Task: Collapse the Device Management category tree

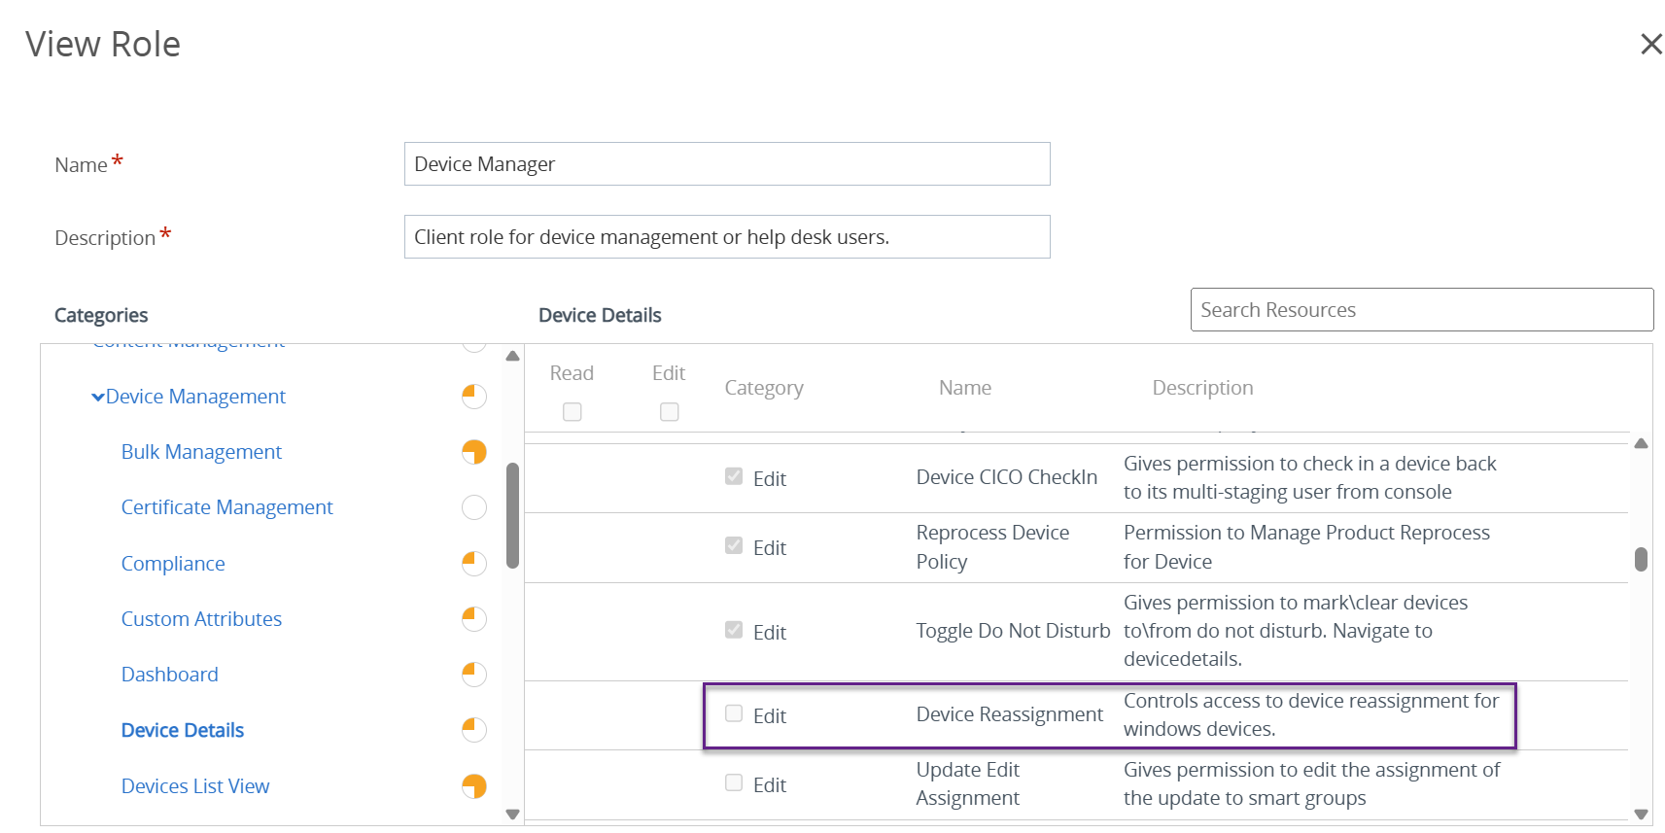Action: point(98,398)
